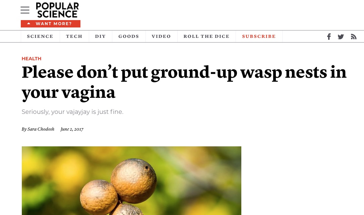
Task: Go to the GOODS section
Action: (x=129, y=37)
